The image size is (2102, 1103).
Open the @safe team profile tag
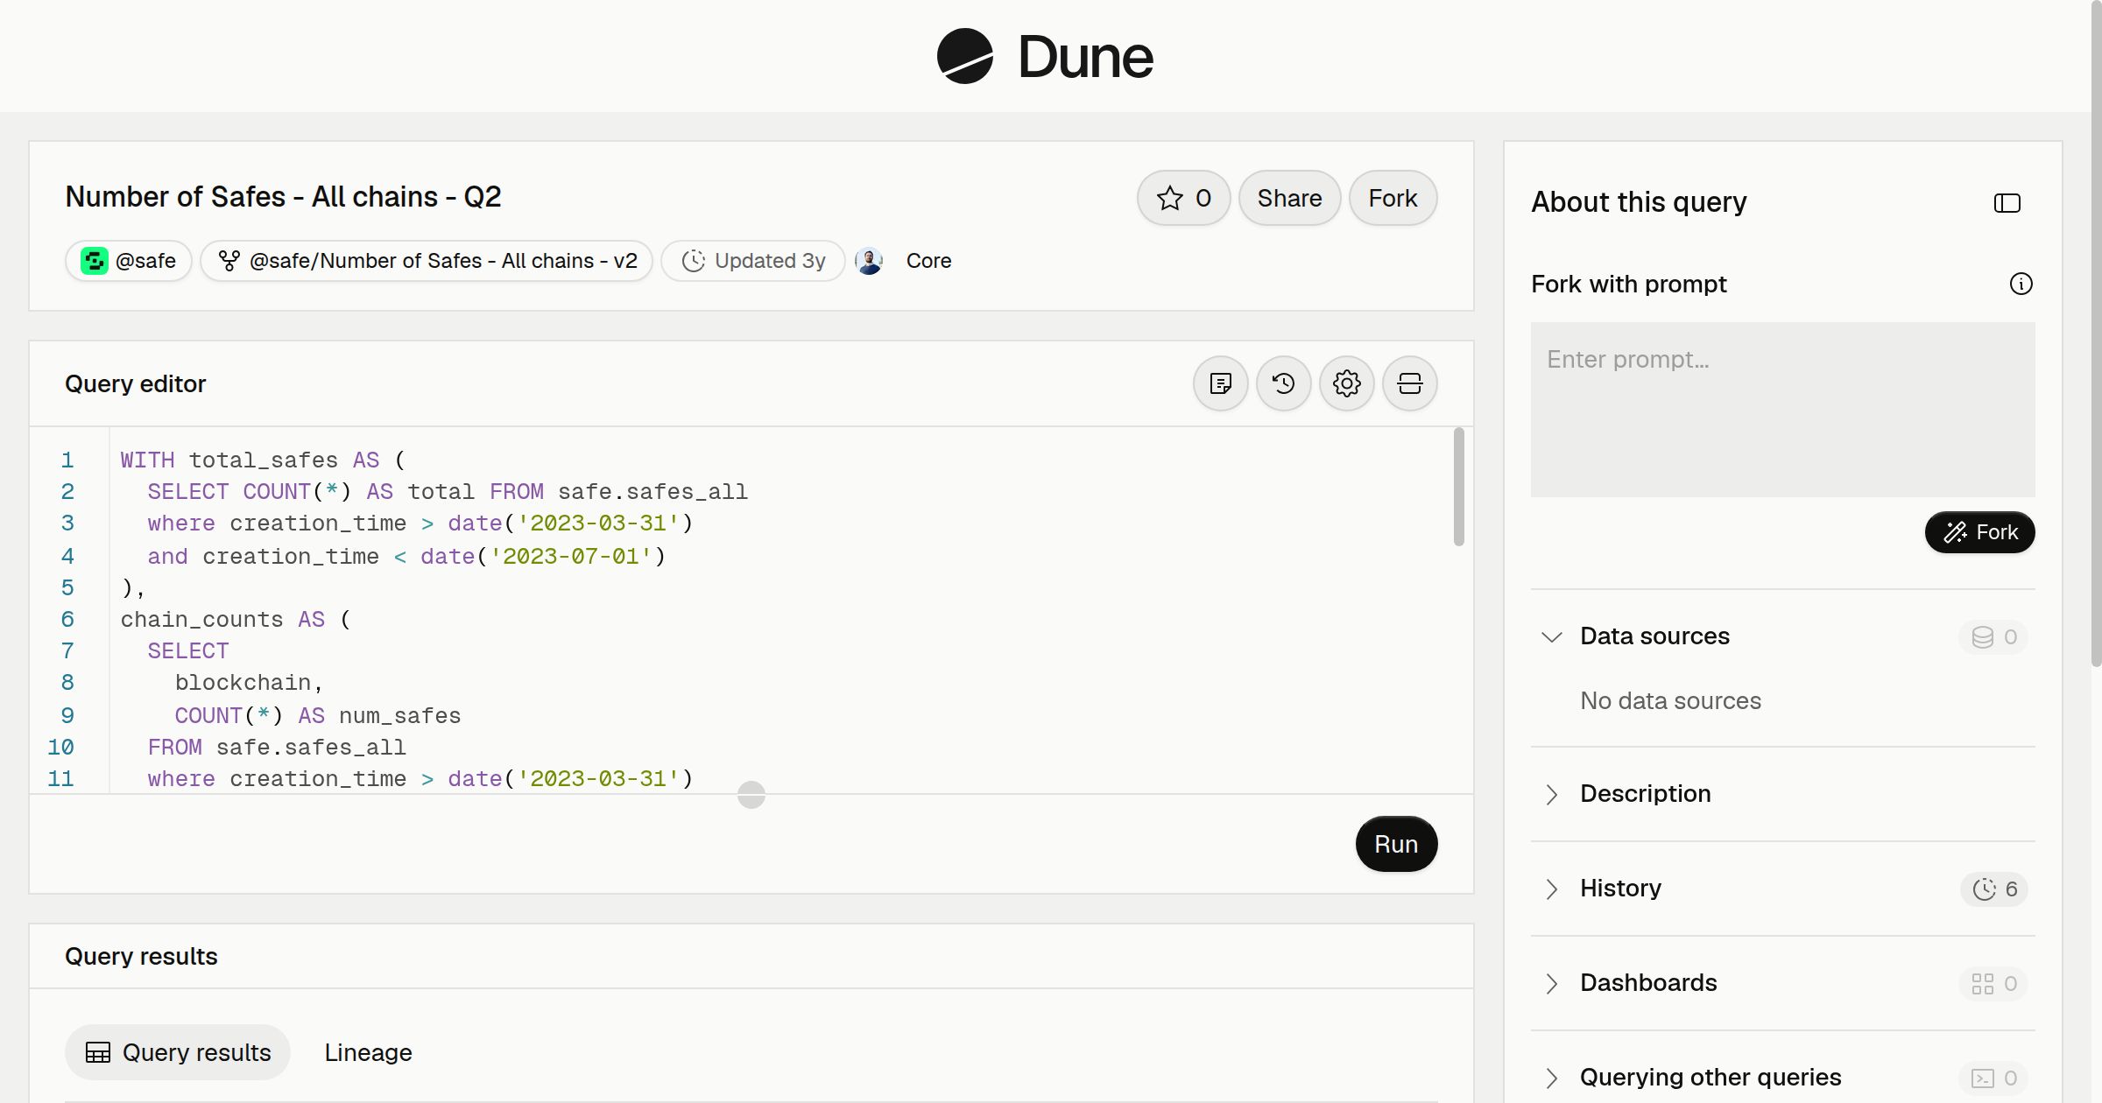click(x=129, y=261)
